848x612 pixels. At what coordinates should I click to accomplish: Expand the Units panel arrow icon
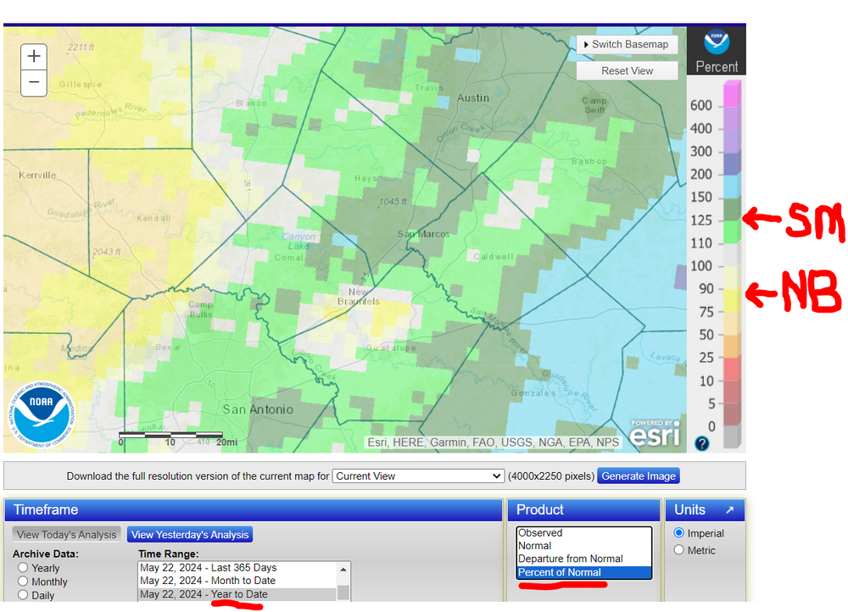click(729, 510)
